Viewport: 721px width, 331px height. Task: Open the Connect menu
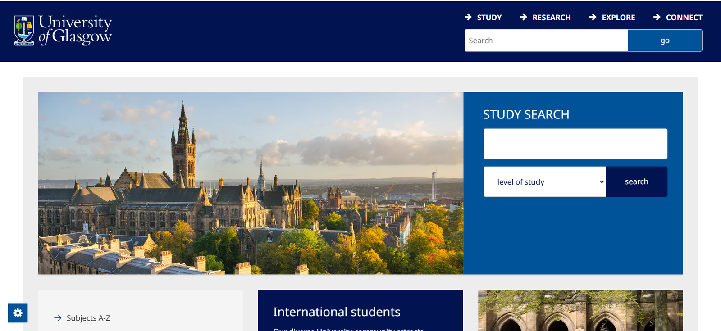[678, 17]
